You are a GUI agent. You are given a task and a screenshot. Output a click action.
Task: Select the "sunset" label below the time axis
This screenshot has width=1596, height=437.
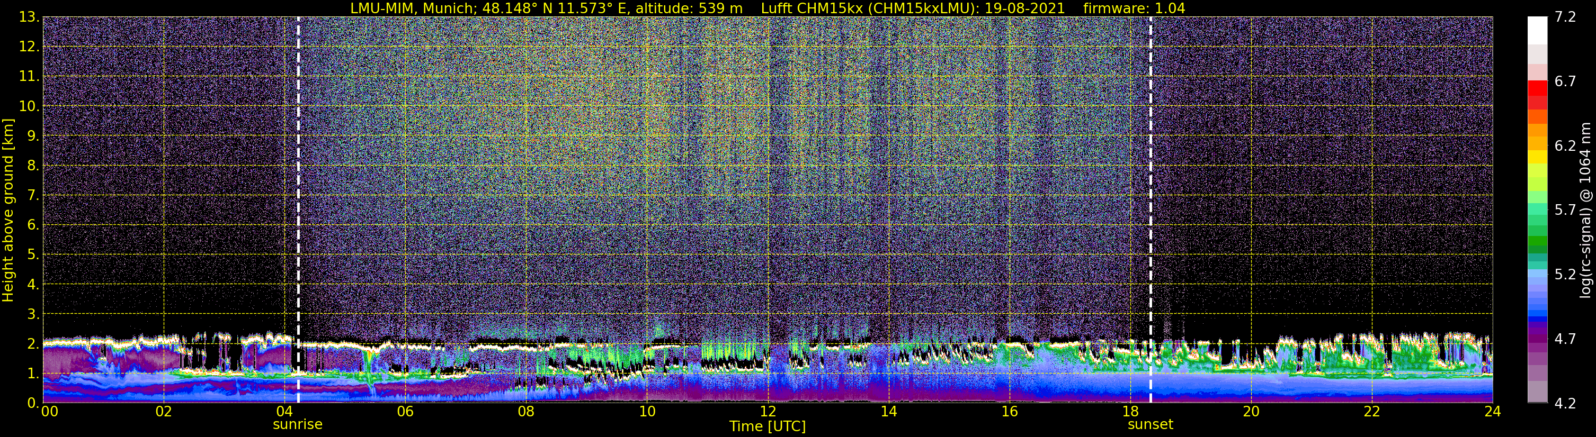pos(1151,425)
